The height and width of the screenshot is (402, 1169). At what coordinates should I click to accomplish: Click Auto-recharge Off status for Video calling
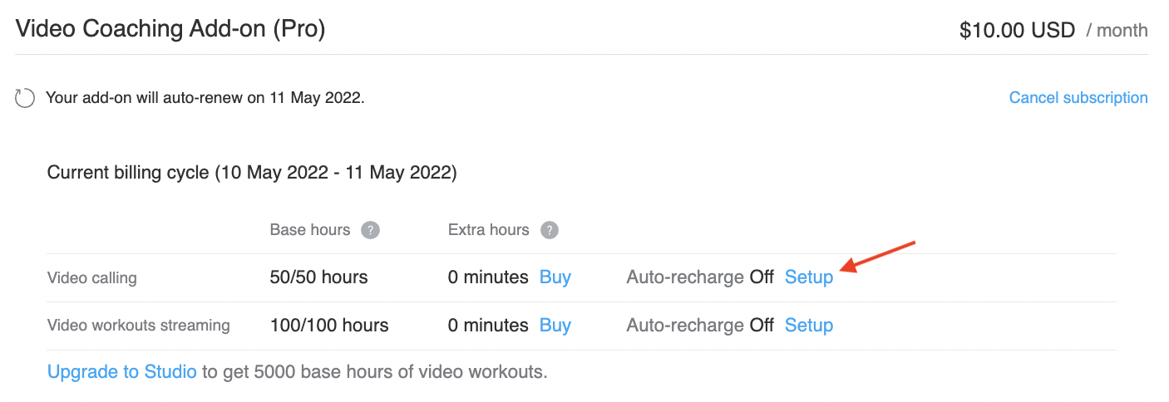coord(700,277)
